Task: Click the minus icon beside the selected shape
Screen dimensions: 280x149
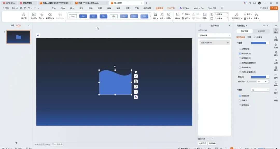Action: click(x=136, y=72)
